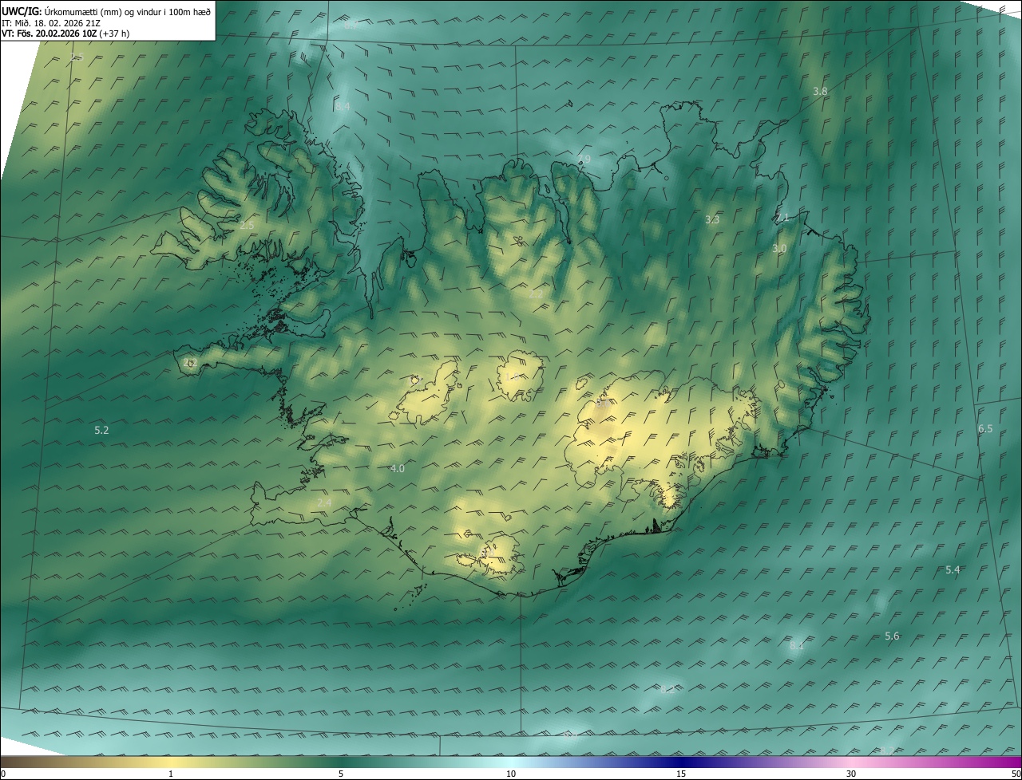This screenshot has width=1022, height=780.
Task: Click the "VT: Fös. 20.02.2026 10Z (+37 h)" line
Action: point(65,33)
